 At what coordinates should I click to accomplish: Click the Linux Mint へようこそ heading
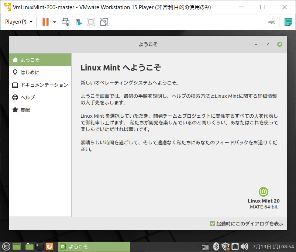point(121,68)
